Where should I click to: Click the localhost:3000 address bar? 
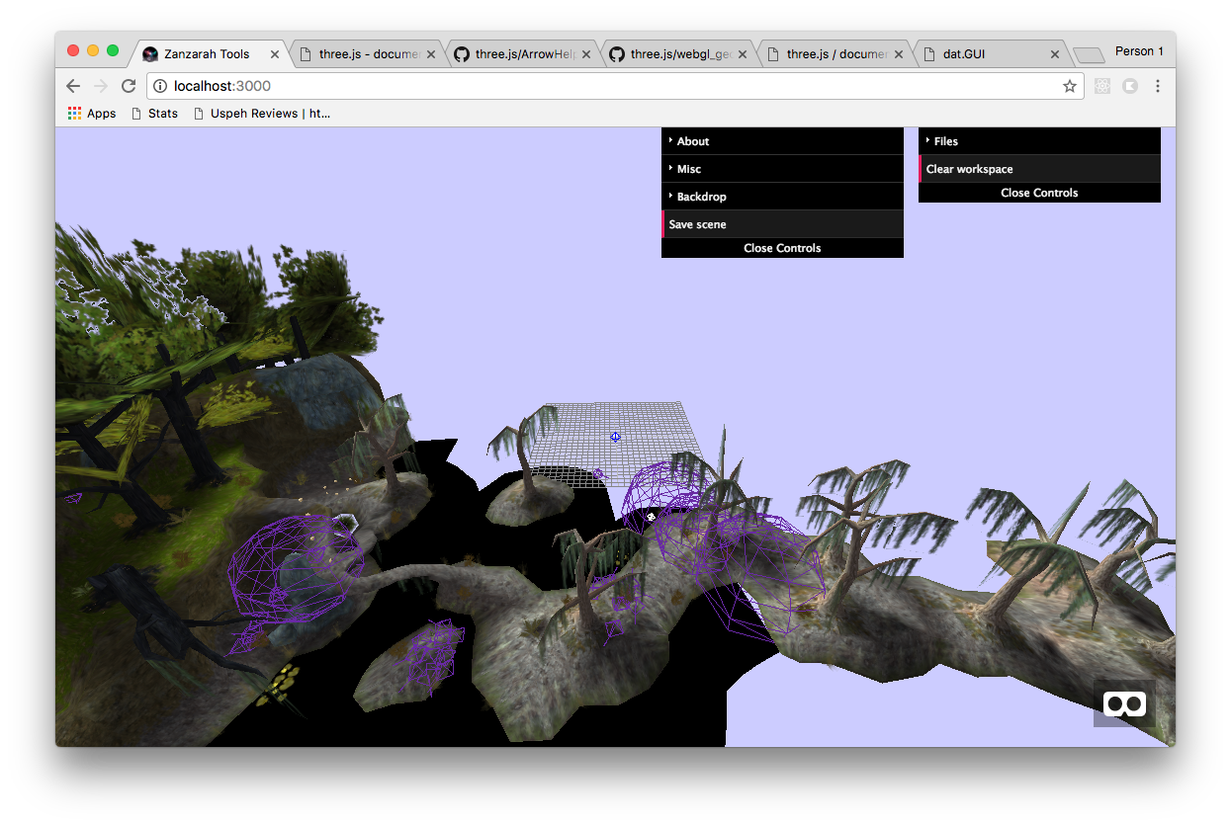pos(613,86)
